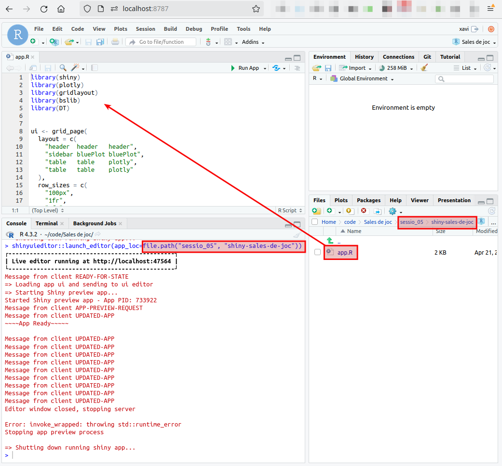Open the Session menu

(145, 29)
